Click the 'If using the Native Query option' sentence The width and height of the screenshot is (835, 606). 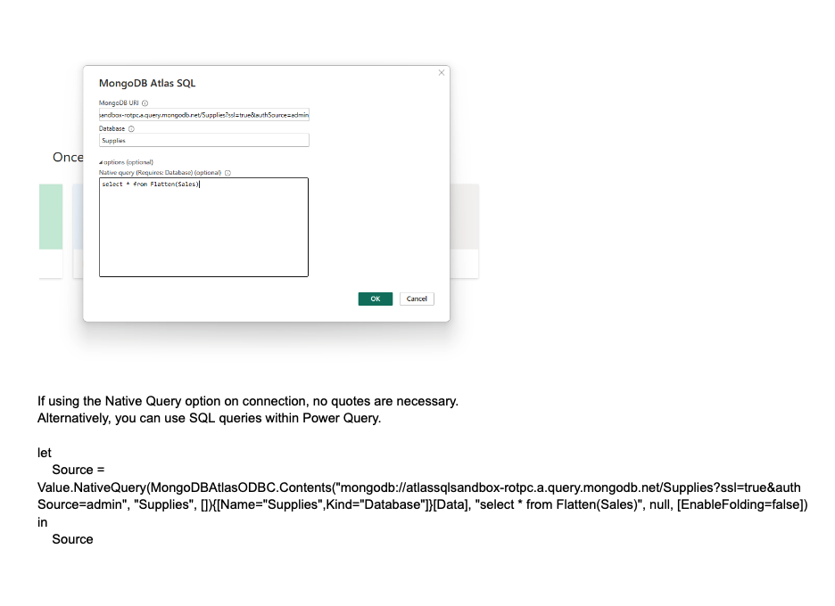pyautogui.click(x=248, y=401)
